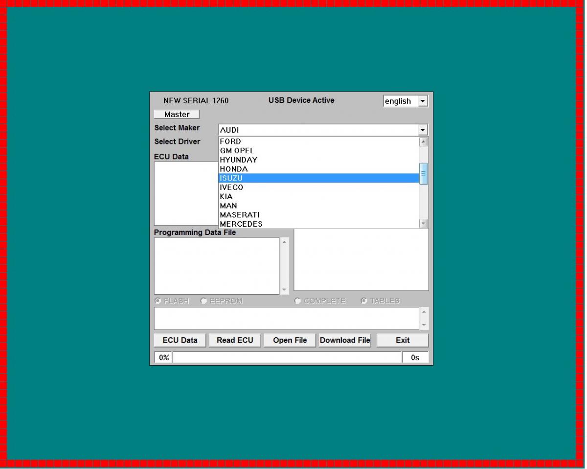Click the message box above the ECU Data button
Image resolution: width=587 pixels, height=469 pixels.
(x=287, y=318)
